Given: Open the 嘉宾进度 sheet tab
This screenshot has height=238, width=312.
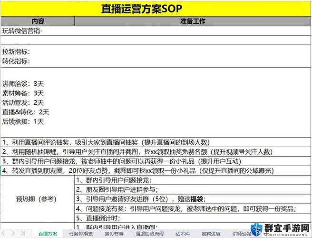Looking at the screenshot, I should click(211, 234).
